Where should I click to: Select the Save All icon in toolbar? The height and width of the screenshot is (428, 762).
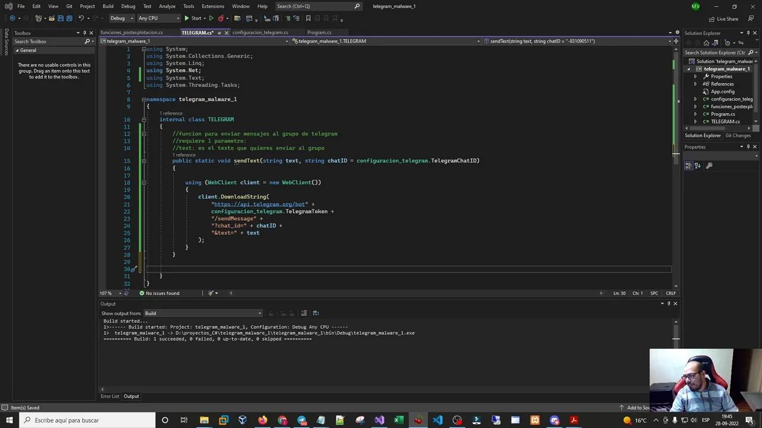point(69,18)
